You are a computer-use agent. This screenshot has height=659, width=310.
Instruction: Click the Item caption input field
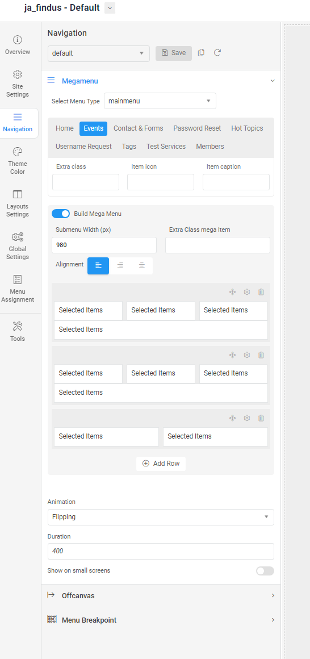[236, 182]
